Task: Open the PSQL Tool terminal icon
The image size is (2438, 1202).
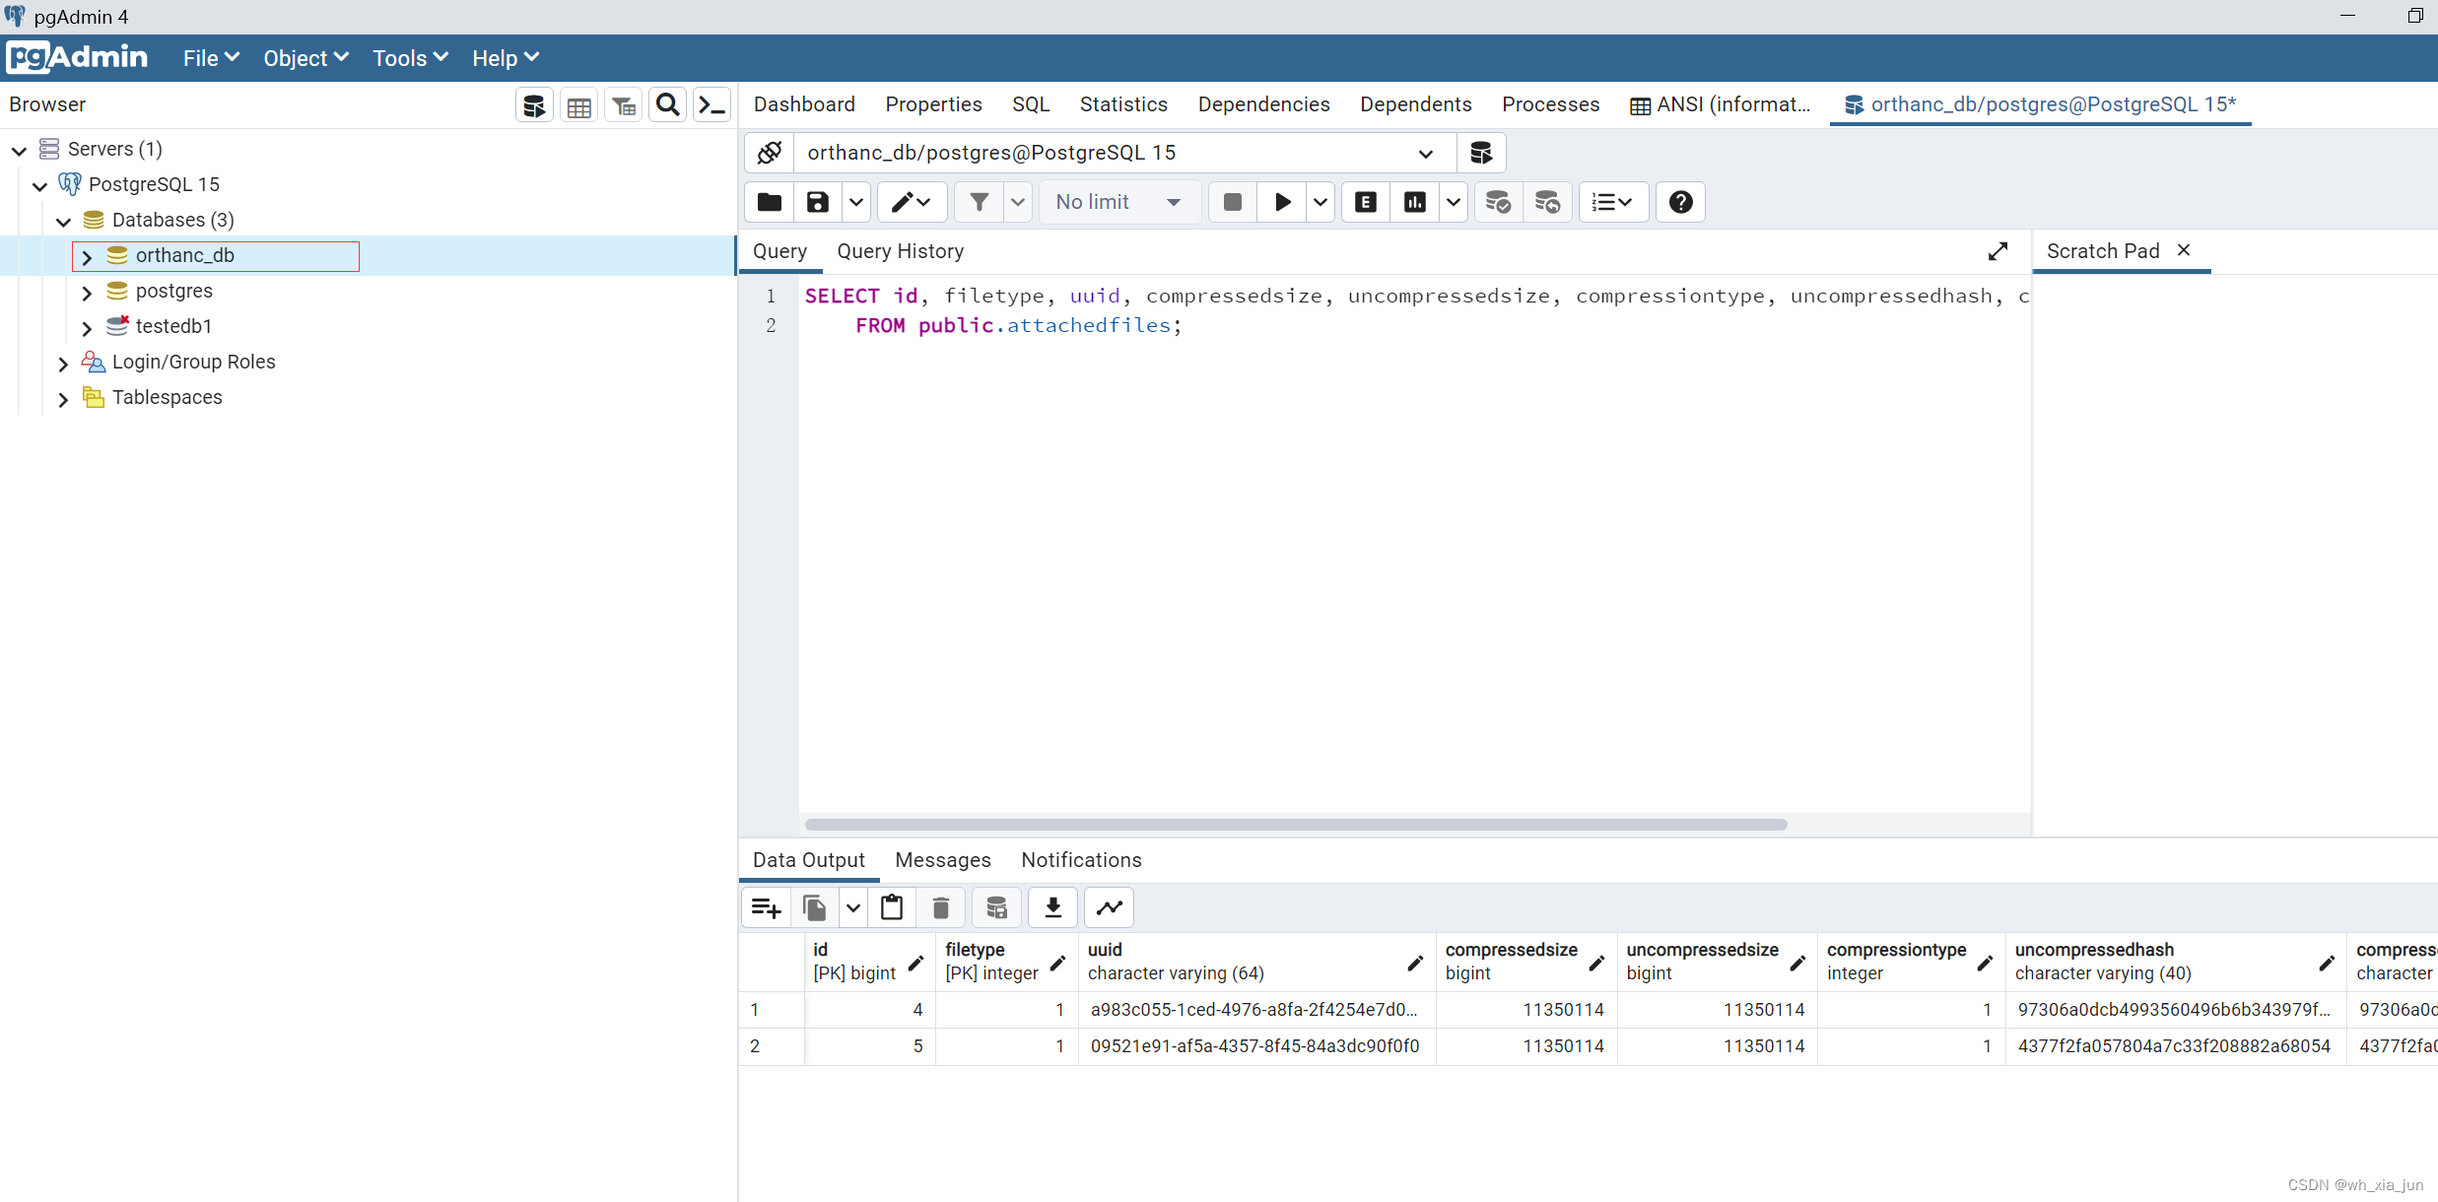Action: 711,105
